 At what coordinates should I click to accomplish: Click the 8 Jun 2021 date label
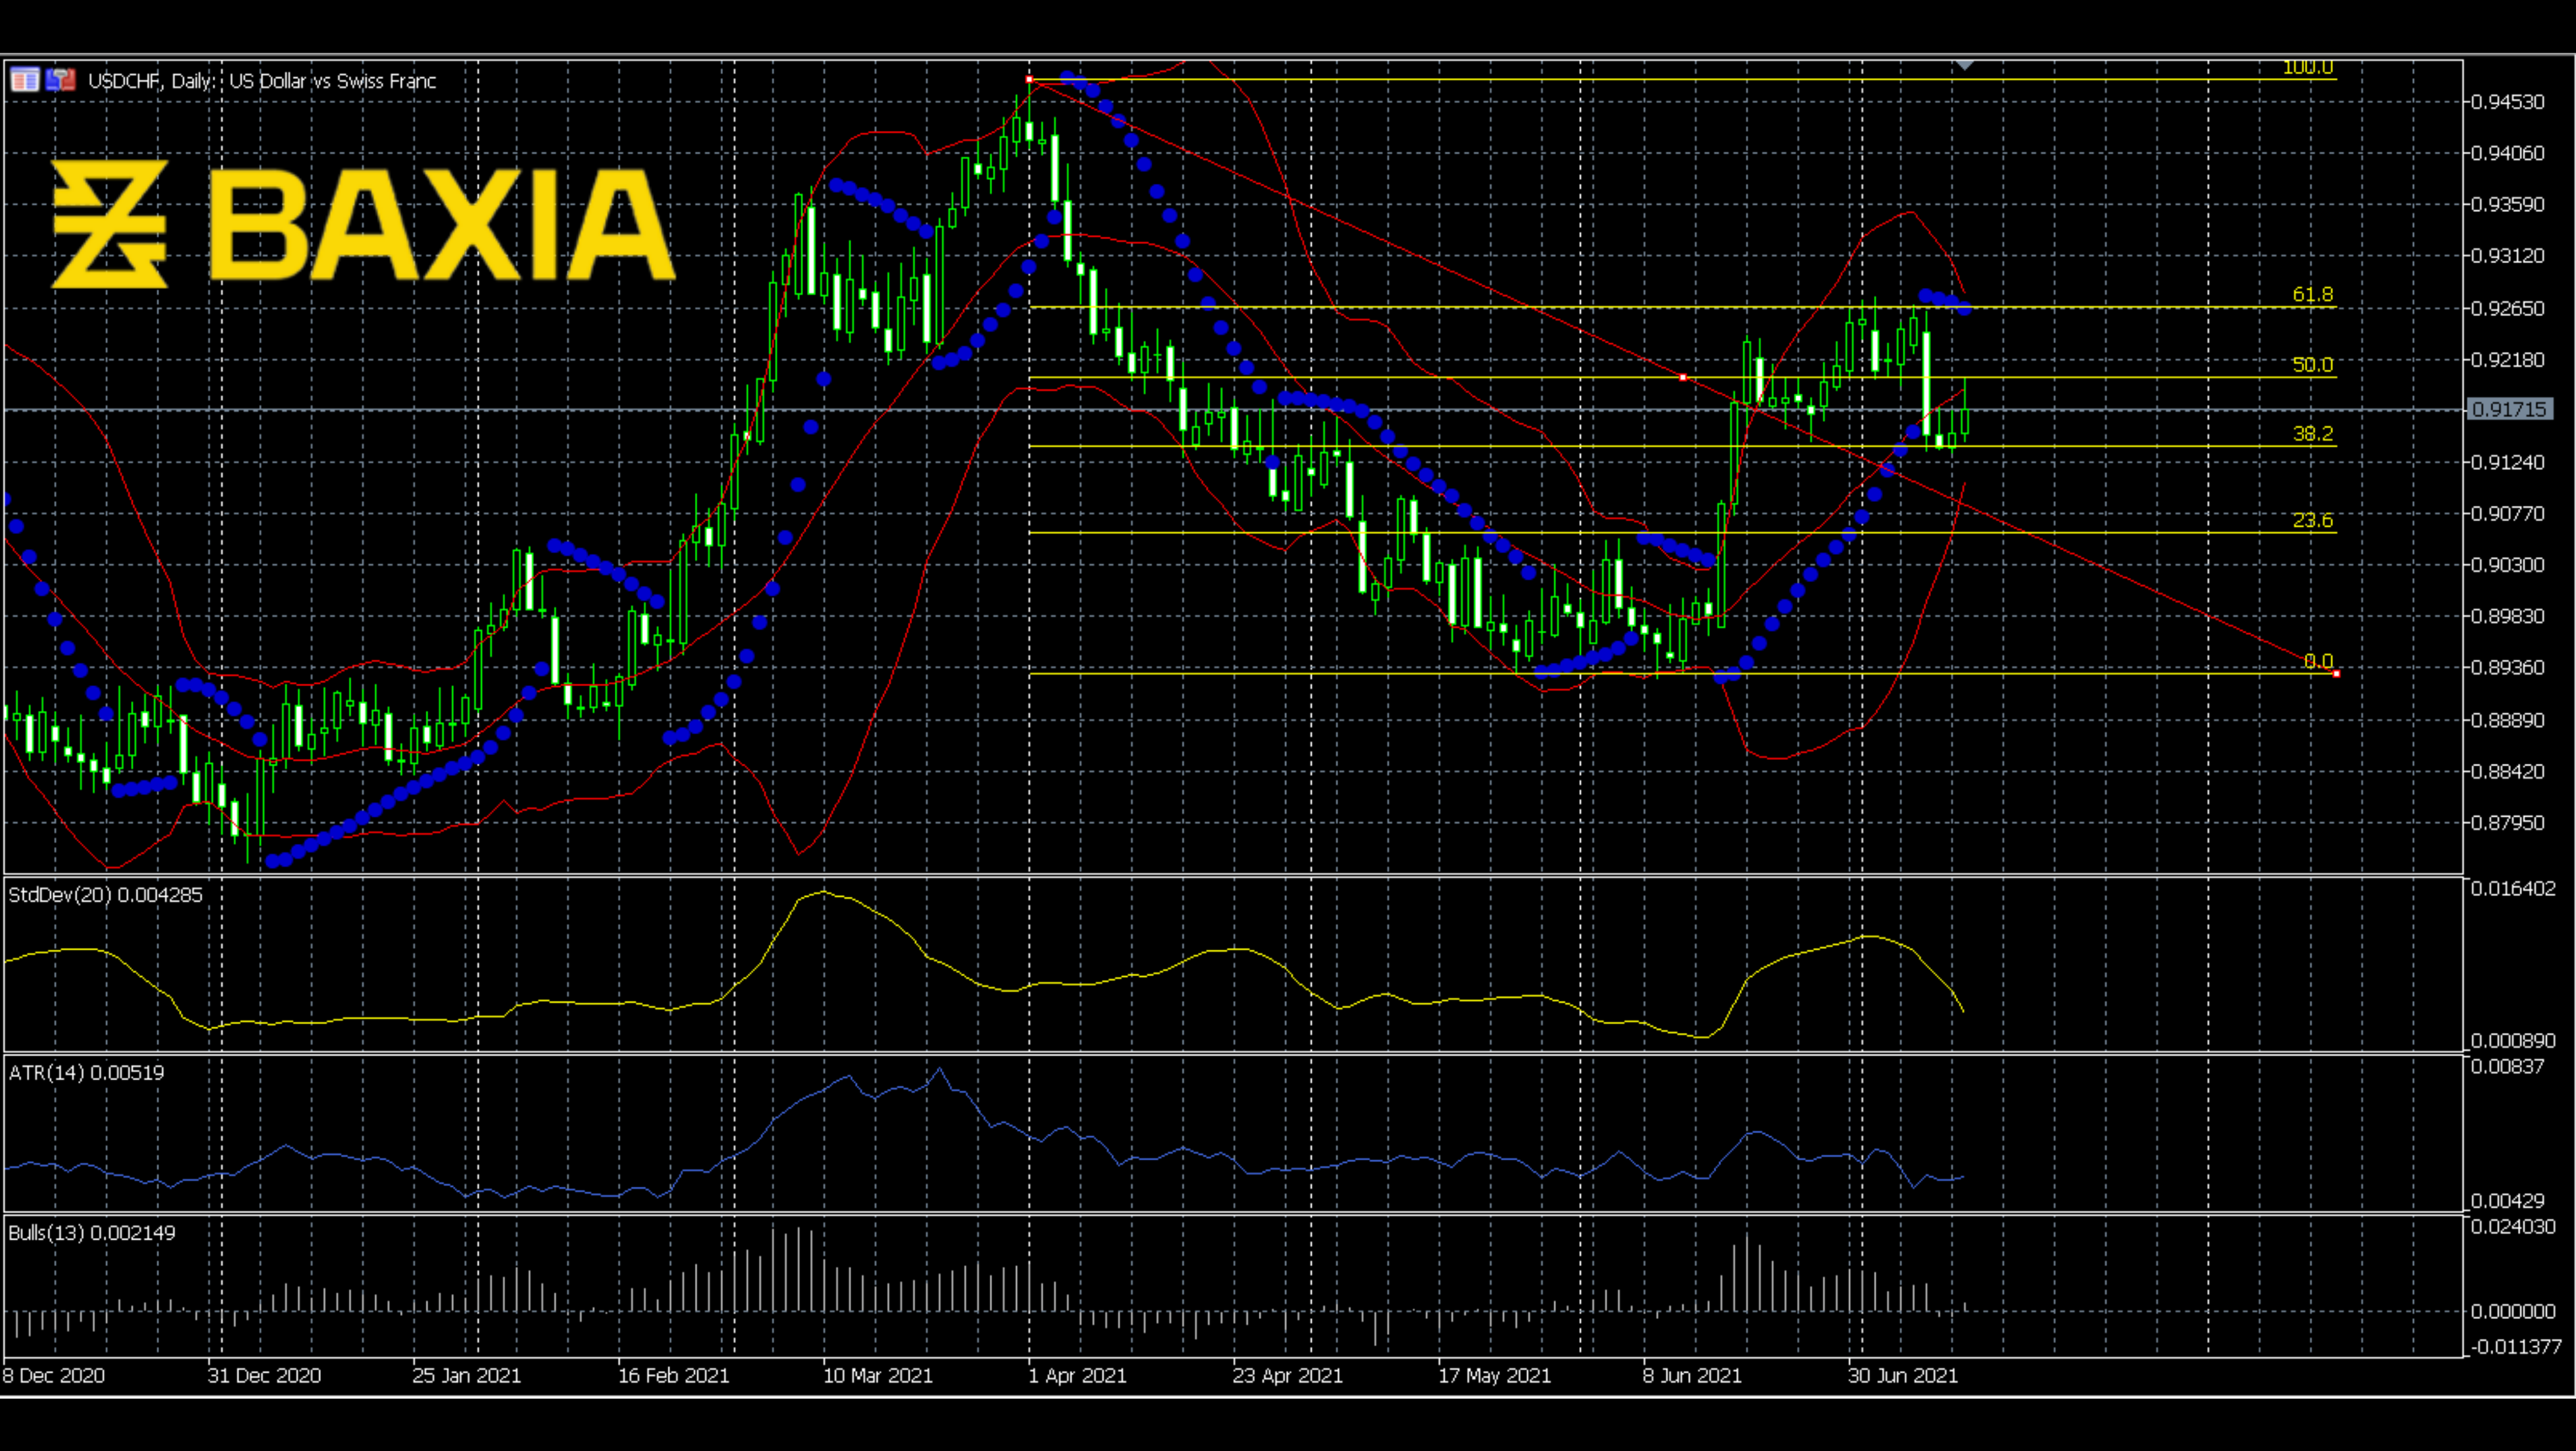[1693, 1376]
